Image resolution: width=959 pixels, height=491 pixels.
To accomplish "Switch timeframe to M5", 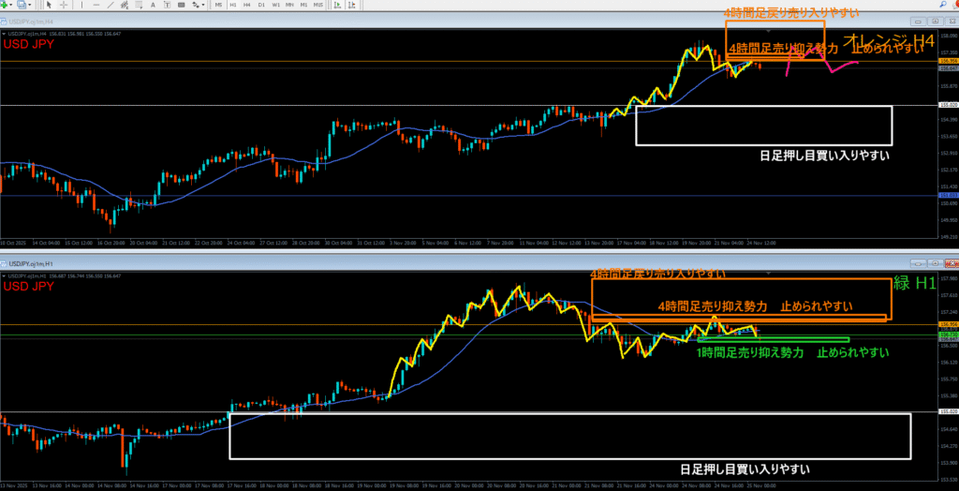I will click(x=218, y=5).
